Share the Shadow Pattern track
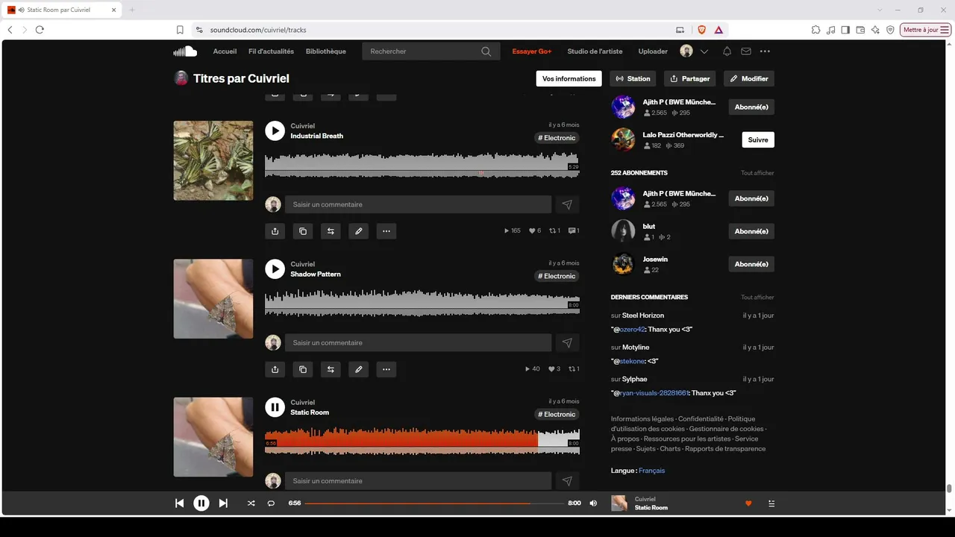The image size is (955, 537). click(275, 369)
